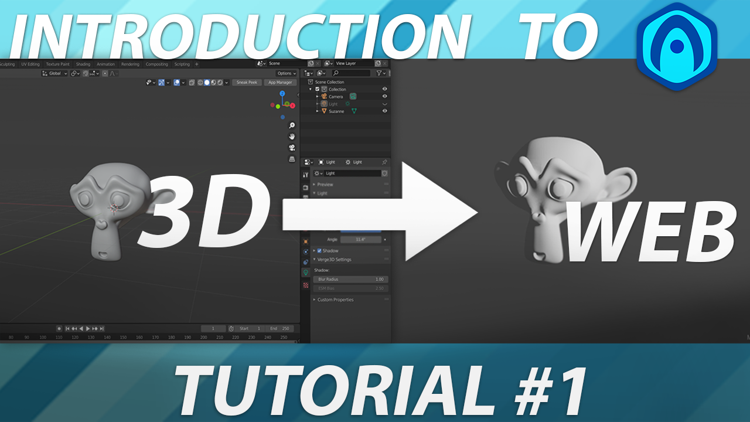Toggle camera view icon in viewport

click(x=292, y=148)
